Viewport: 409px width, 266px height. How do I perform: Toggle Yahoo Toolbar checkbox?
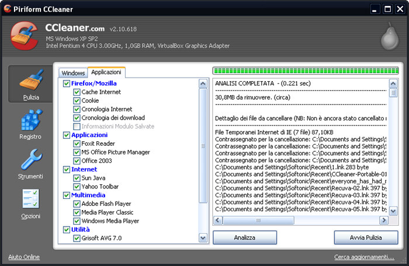pyautogui.click(x=77, y=187)
